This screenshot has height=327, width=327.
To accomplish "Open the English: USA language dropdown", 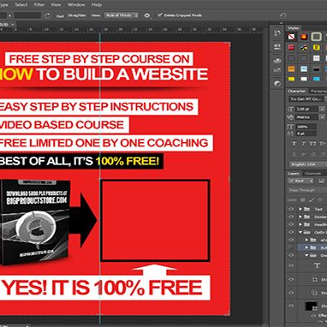I will (308, 164).
